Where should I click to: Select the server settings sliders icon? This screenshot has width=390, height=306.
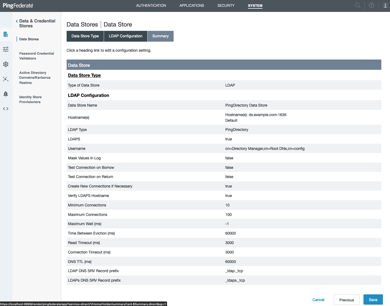[6, 49]
